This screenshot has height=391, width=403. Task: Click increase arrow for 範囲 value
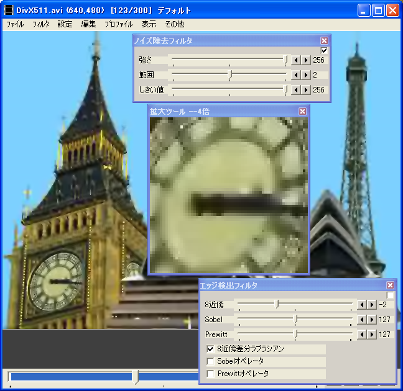305,75
